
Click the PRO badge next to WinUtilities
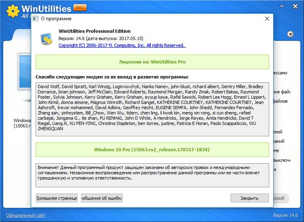pyautogui.click(x=80, y=8)
